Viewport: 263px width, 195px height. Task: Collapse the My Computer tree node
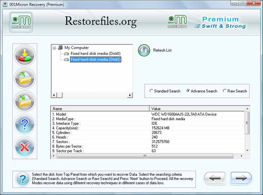pyautogui.click(x=54, y=48)
